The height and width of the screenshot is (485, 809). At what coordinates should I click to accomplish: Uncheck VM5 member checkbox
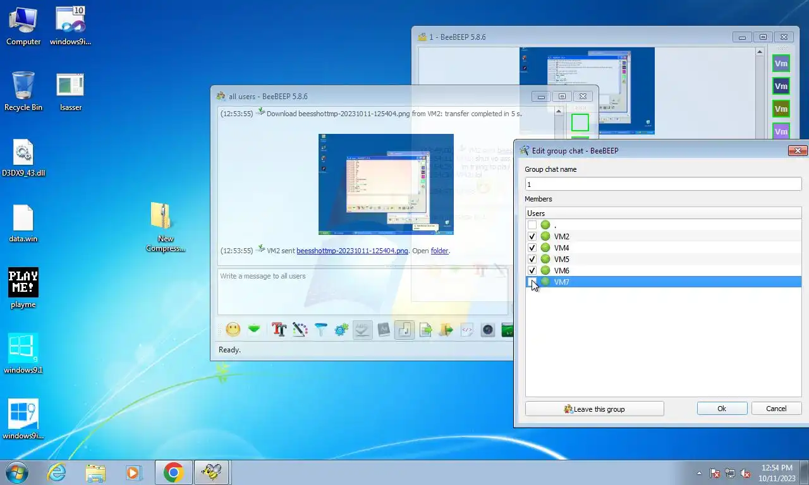[532, 259]
